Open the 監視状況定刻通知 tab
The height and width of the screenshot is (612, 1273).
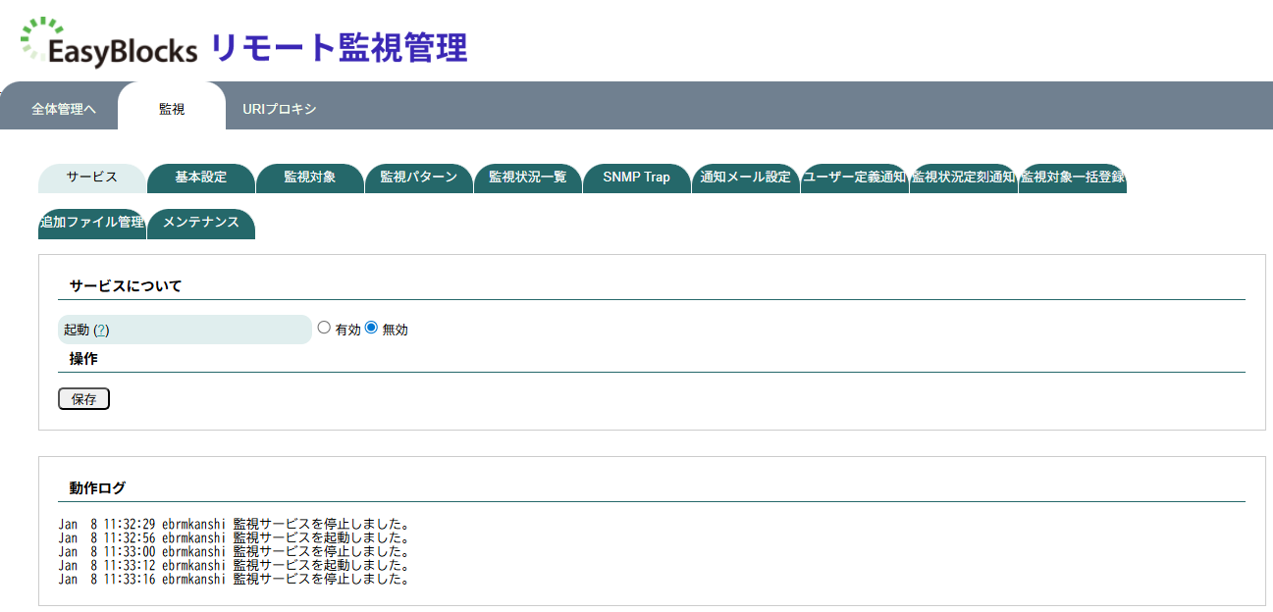(x=963, y=178)
